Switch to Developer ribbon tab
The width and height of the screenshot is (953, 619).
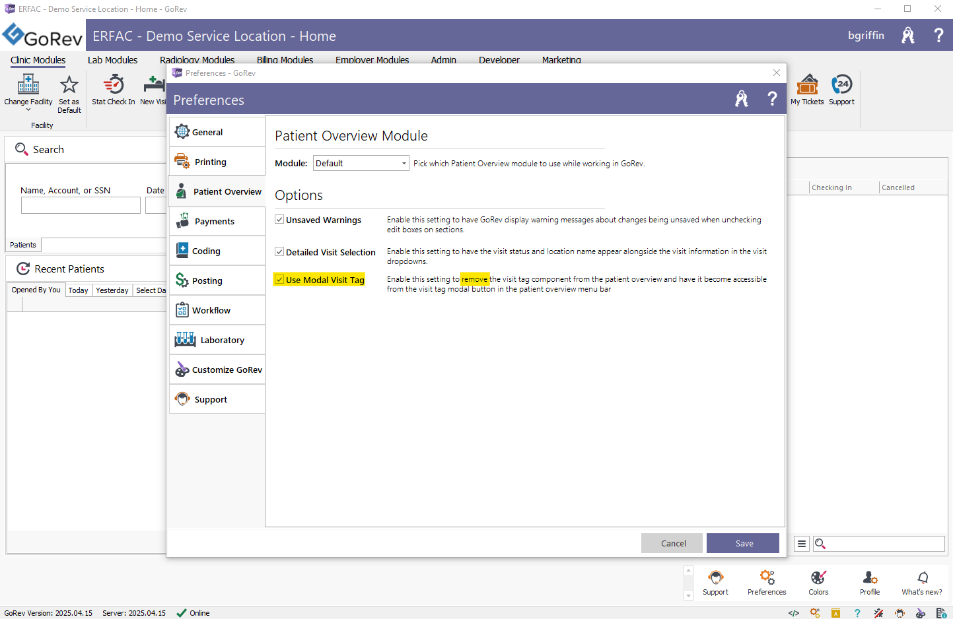click(499, 59)
